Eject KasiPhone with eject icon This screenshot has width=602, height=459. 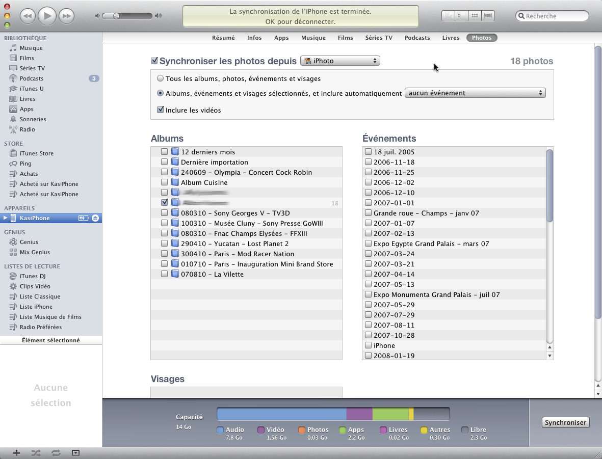pyautogui.click(x=95, y=218)
